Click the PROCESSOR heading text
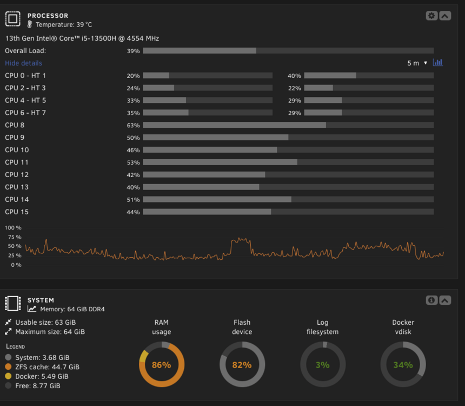465x406 pixels. (x=48, y=16)
